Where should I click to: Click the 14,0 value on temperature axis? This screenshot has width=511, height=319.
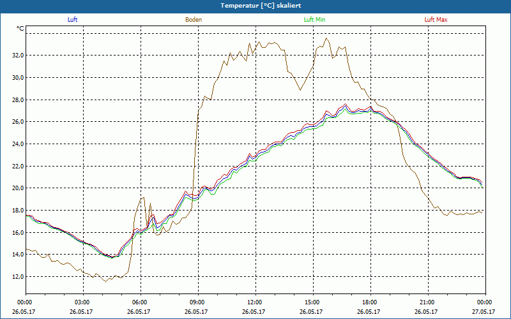click(x=18, y=255)
